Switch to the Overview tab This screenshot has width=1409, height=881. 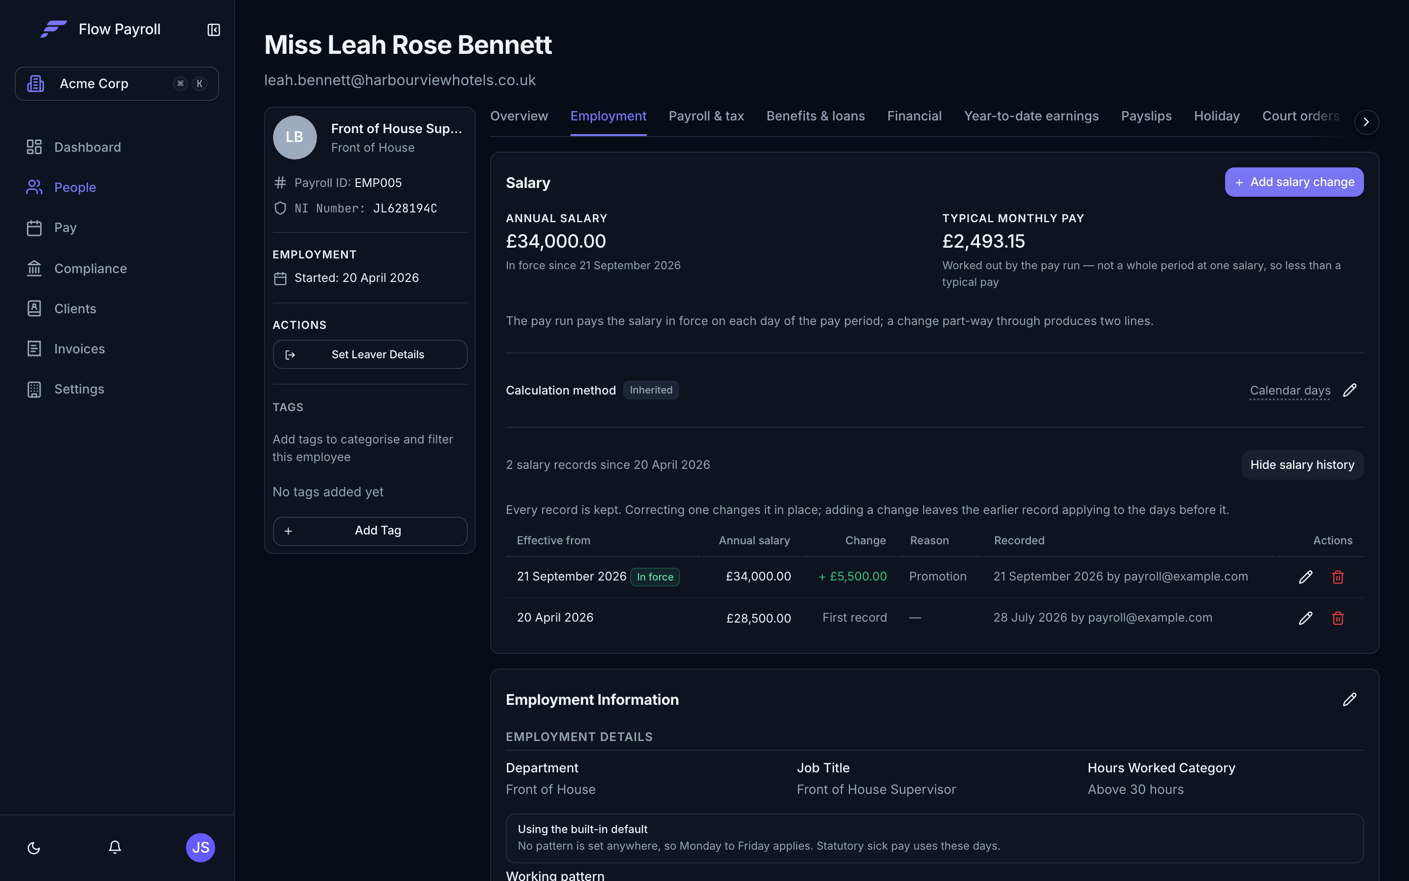(519, 116)
